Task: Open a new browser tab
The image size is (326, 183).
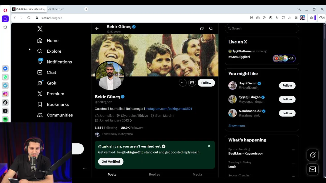Action: pos(86,9)
